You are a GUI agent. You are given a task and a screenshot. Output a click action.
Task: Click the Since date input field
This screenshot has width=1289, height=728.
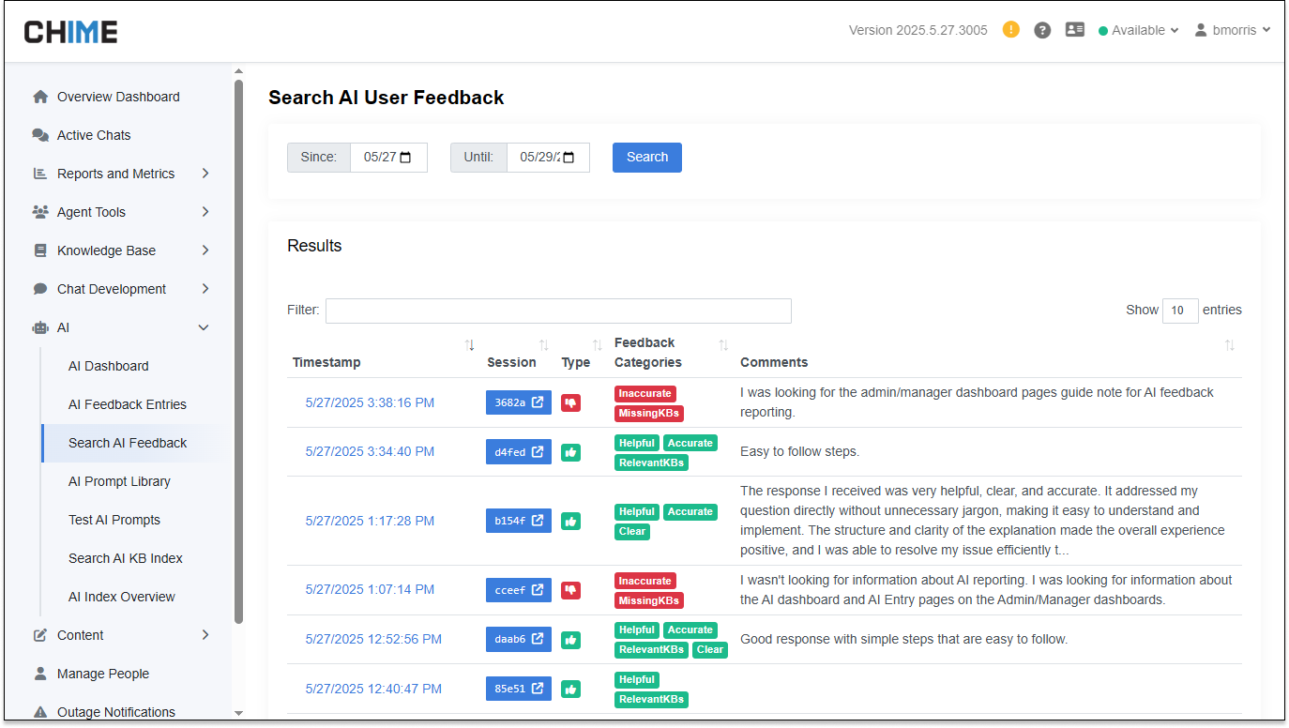click(x=388, y=158)
